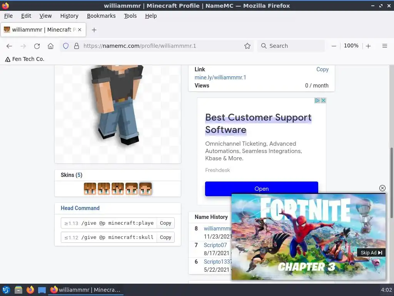Viewport: 394px width, 296px height.
Task: Click the AdChoices triangle icon
Action: point(317,101)
